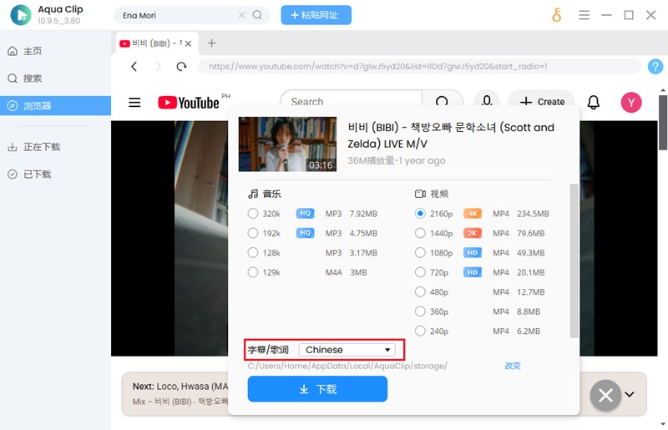668x430 pixels.
Task: Click the 36M播放量-1 year ago text
Action: click(396, 160)
